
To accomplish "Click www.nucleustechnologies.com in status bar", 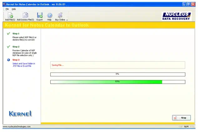I will pyautogui.click(x=17, y=127).
